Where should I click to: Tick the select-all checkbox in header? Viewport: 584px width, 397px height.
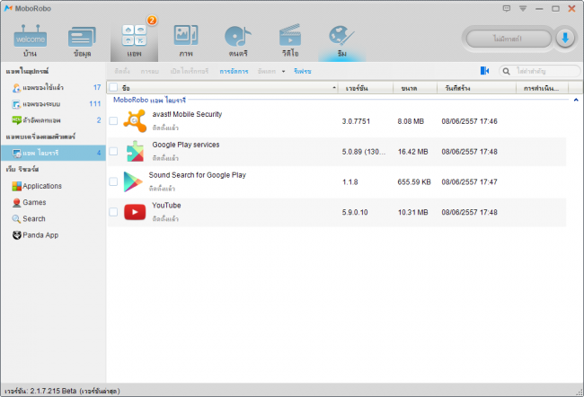click(x=113, y=87)
